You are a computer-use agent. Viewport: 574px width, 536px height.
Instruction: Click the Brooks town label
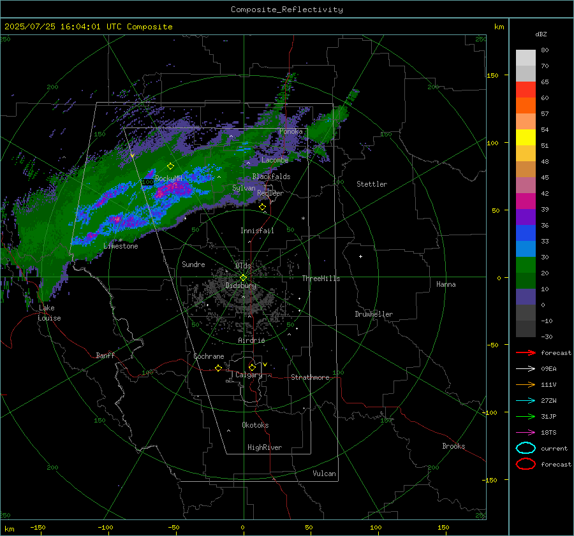[x=453, y=446]
